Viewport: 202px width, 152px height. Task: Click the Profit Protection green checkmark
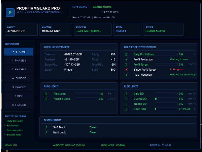click(127, 59)
